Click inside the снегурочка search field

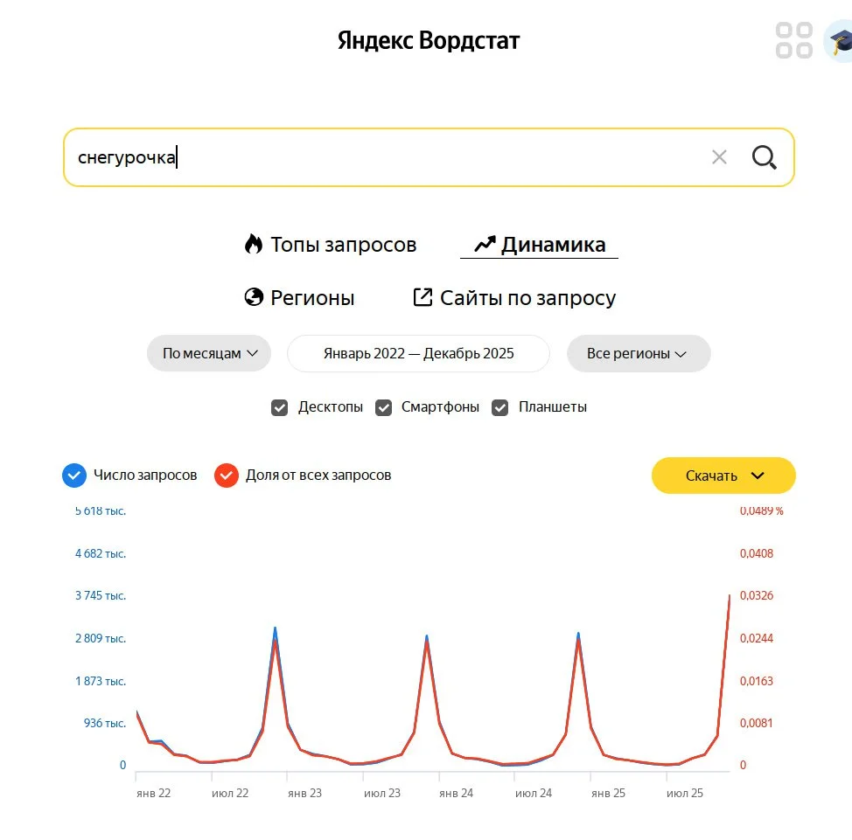tap(394, 157)
